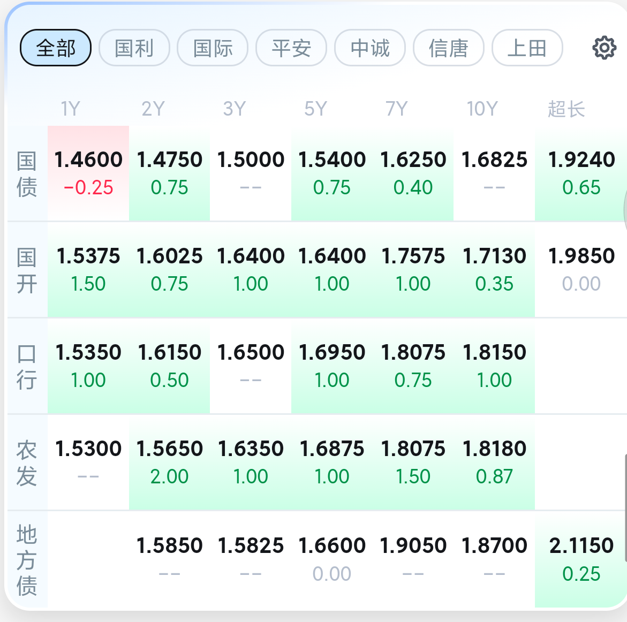Select the 全部 filter tab
627x622 pixels.
pos(56,48)
